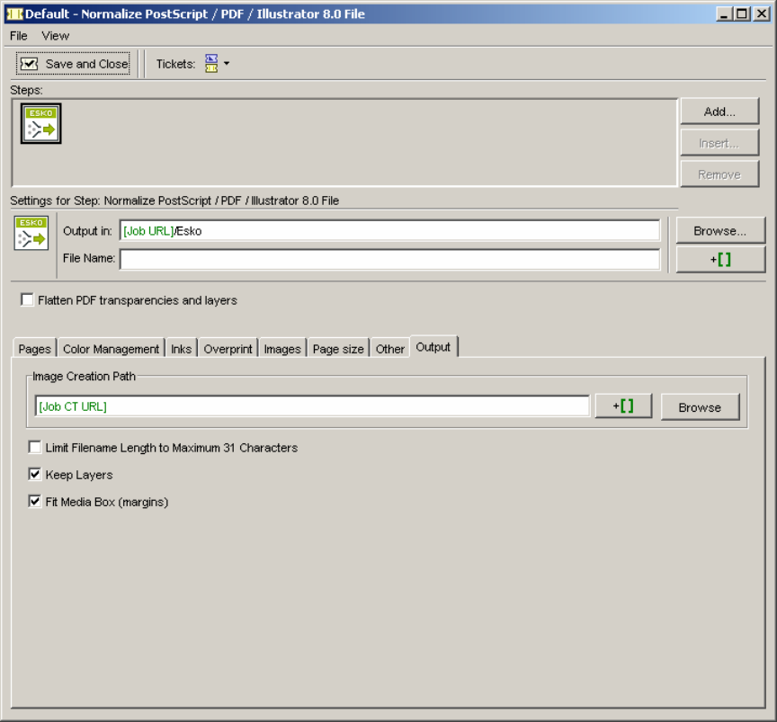
Task: Open the File menu
Action: [x=18, y=36]
